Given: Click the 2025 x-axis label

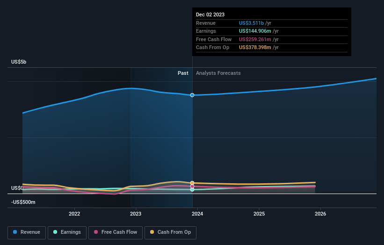Looking at the screenshot, I should point(259,214).
